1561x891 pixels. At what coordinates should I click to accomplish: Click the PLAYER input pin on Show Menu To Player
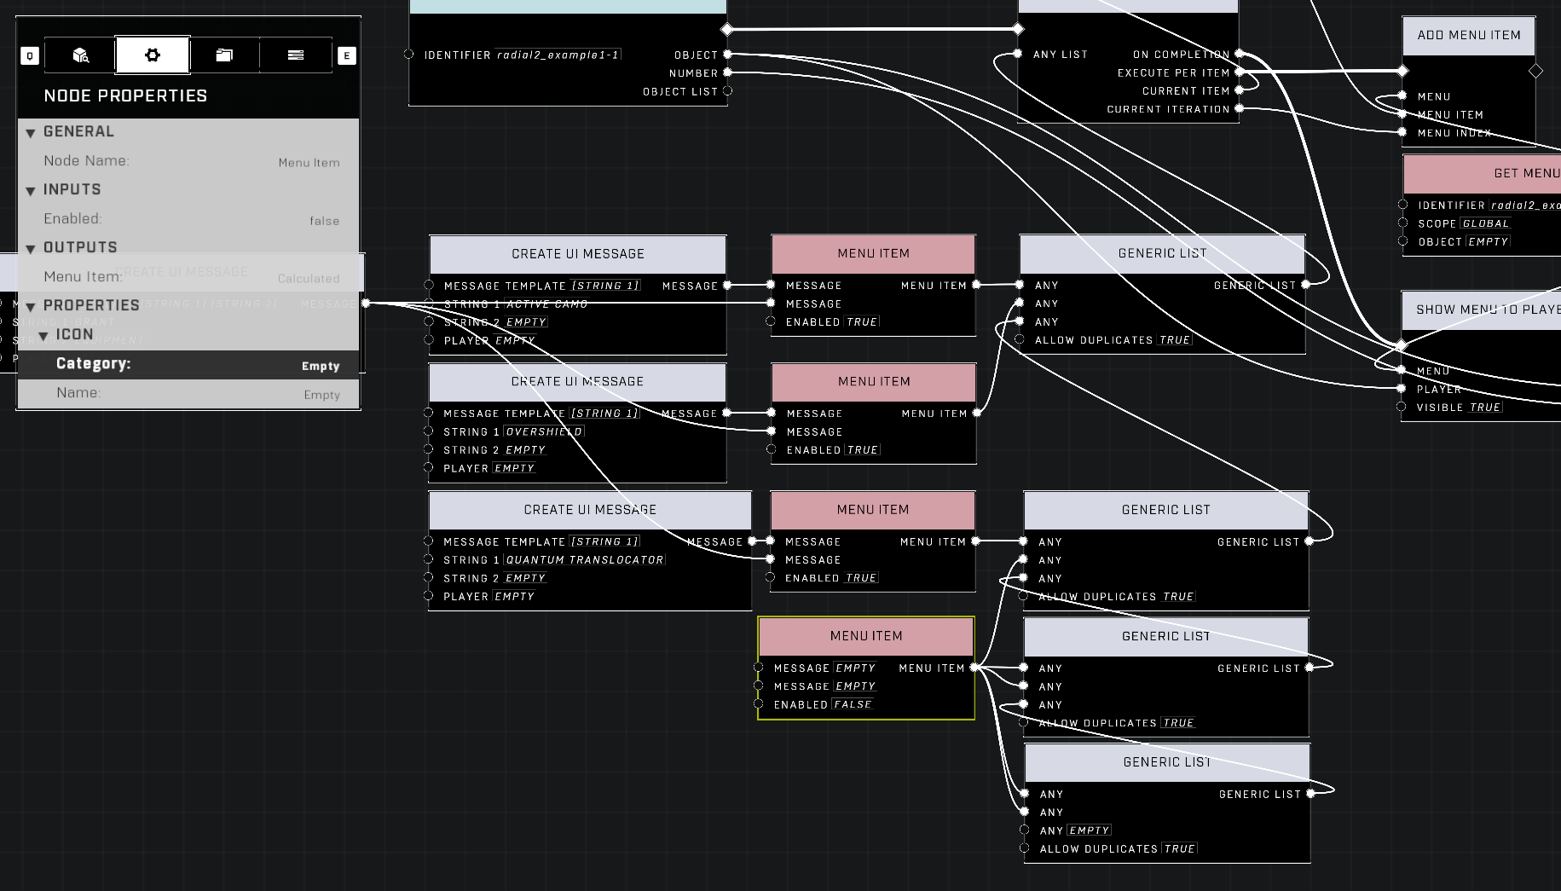pos(1402,389)
